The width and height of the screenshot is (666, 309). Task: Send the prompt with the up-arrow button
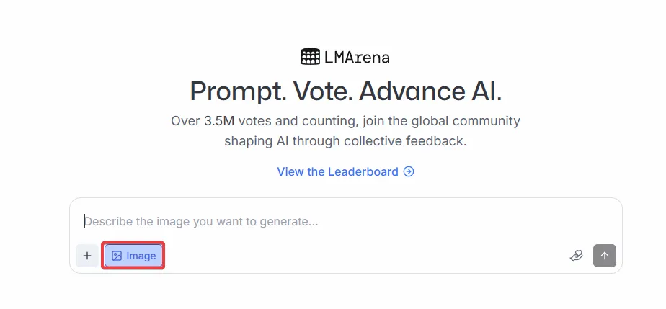(x=605, y=256)
